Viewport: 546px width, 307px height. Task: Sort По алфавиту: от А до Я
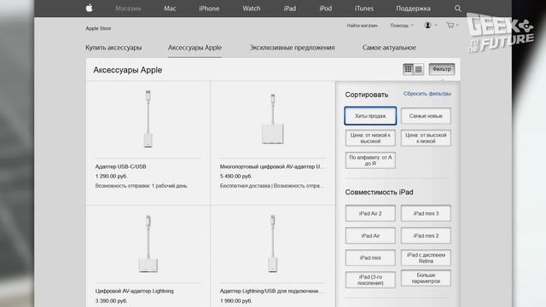(x=370, y=160)
